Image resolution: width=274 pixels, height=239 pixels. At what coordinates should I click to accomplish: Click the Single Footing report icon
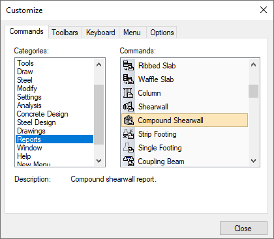[129, 148]
